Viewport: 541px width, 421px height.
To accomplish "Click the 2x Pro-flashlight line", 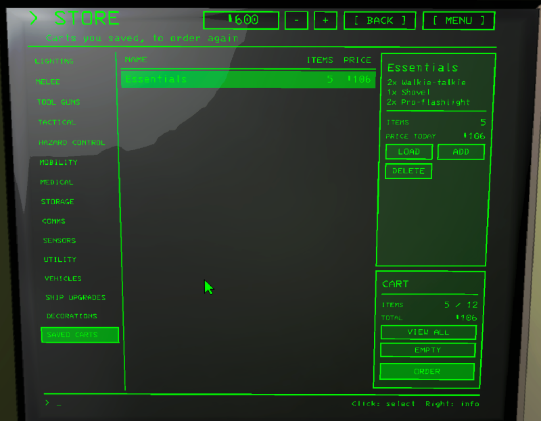I will (x=428, y=103).
